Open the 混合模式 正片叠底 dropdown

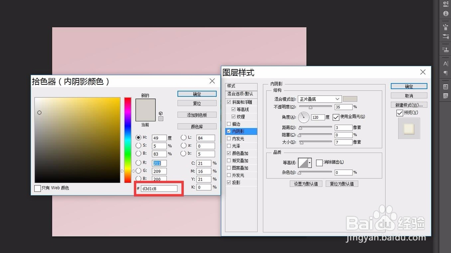click(320, 99)
